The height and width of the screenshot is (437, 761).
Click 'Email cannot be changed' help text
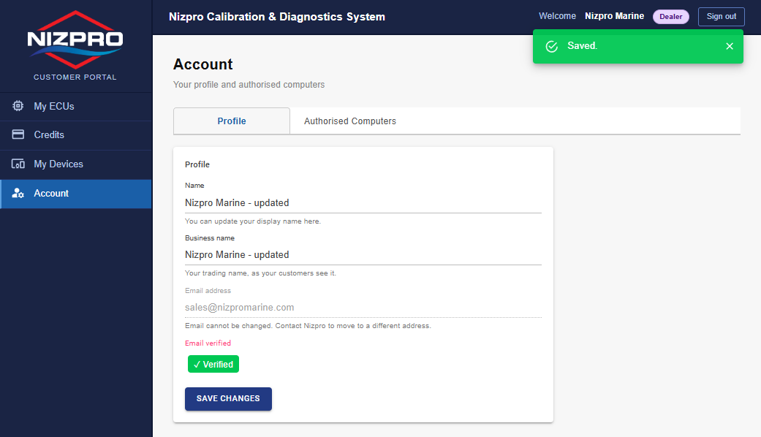(308, 325)
